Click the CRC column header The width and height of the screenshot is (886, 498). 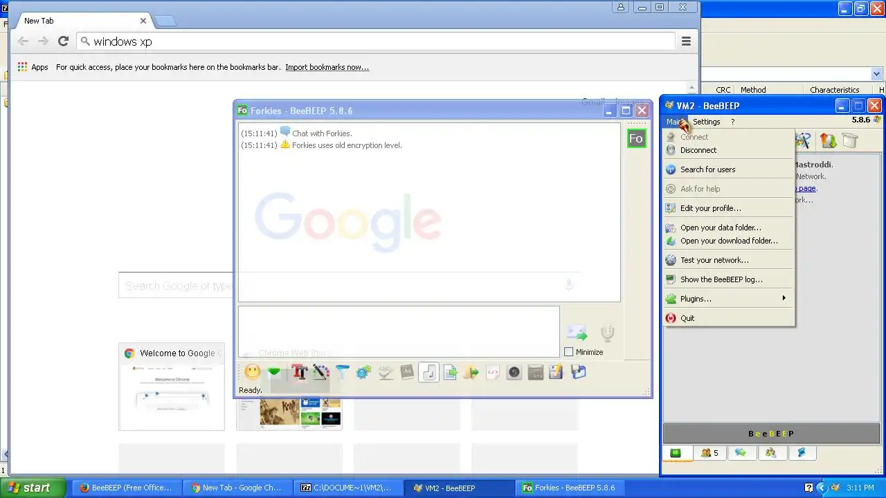click(x=723, y=90)
